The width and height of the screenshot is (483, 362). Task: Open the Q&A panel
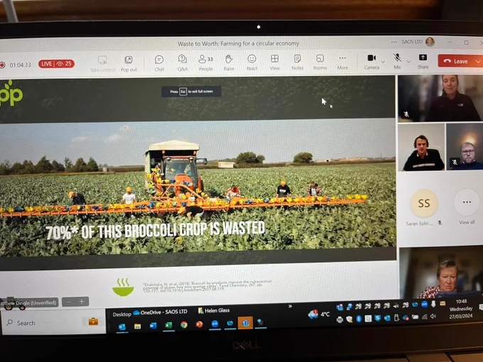click(183, 62)
